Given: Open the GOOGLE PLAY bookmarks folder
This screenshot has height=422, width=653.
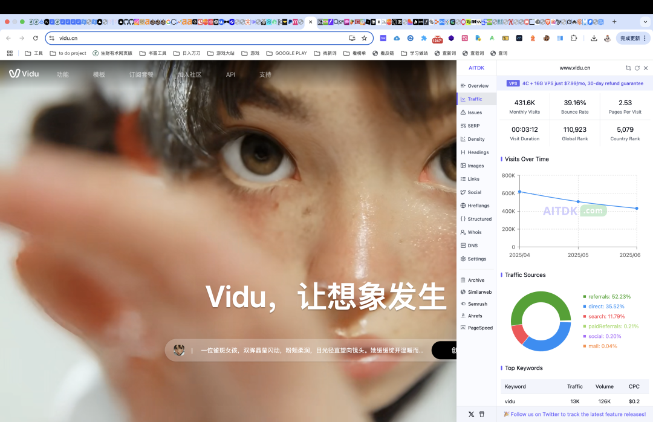Looking at the screenshot, I should click(x=287, y=53).
